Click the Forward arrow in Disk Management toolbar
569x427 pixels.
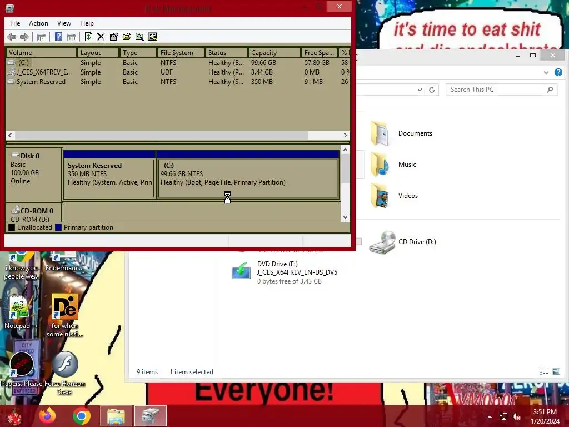pyautogui.click(x=24, y=37)
